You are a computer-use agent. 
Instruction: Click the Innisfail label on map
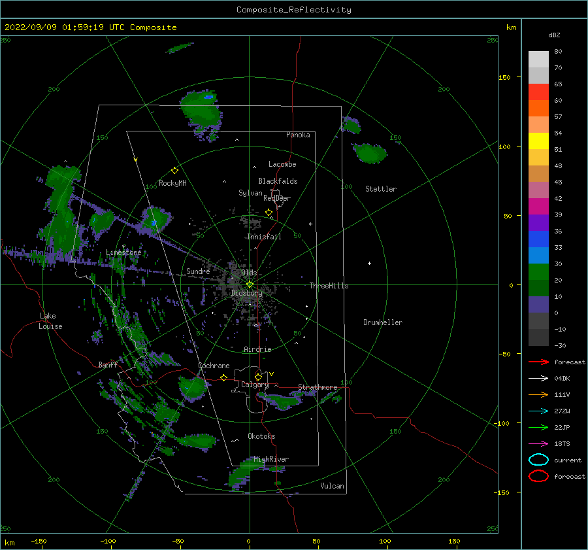pyautogui.click(x=264, y=237)
